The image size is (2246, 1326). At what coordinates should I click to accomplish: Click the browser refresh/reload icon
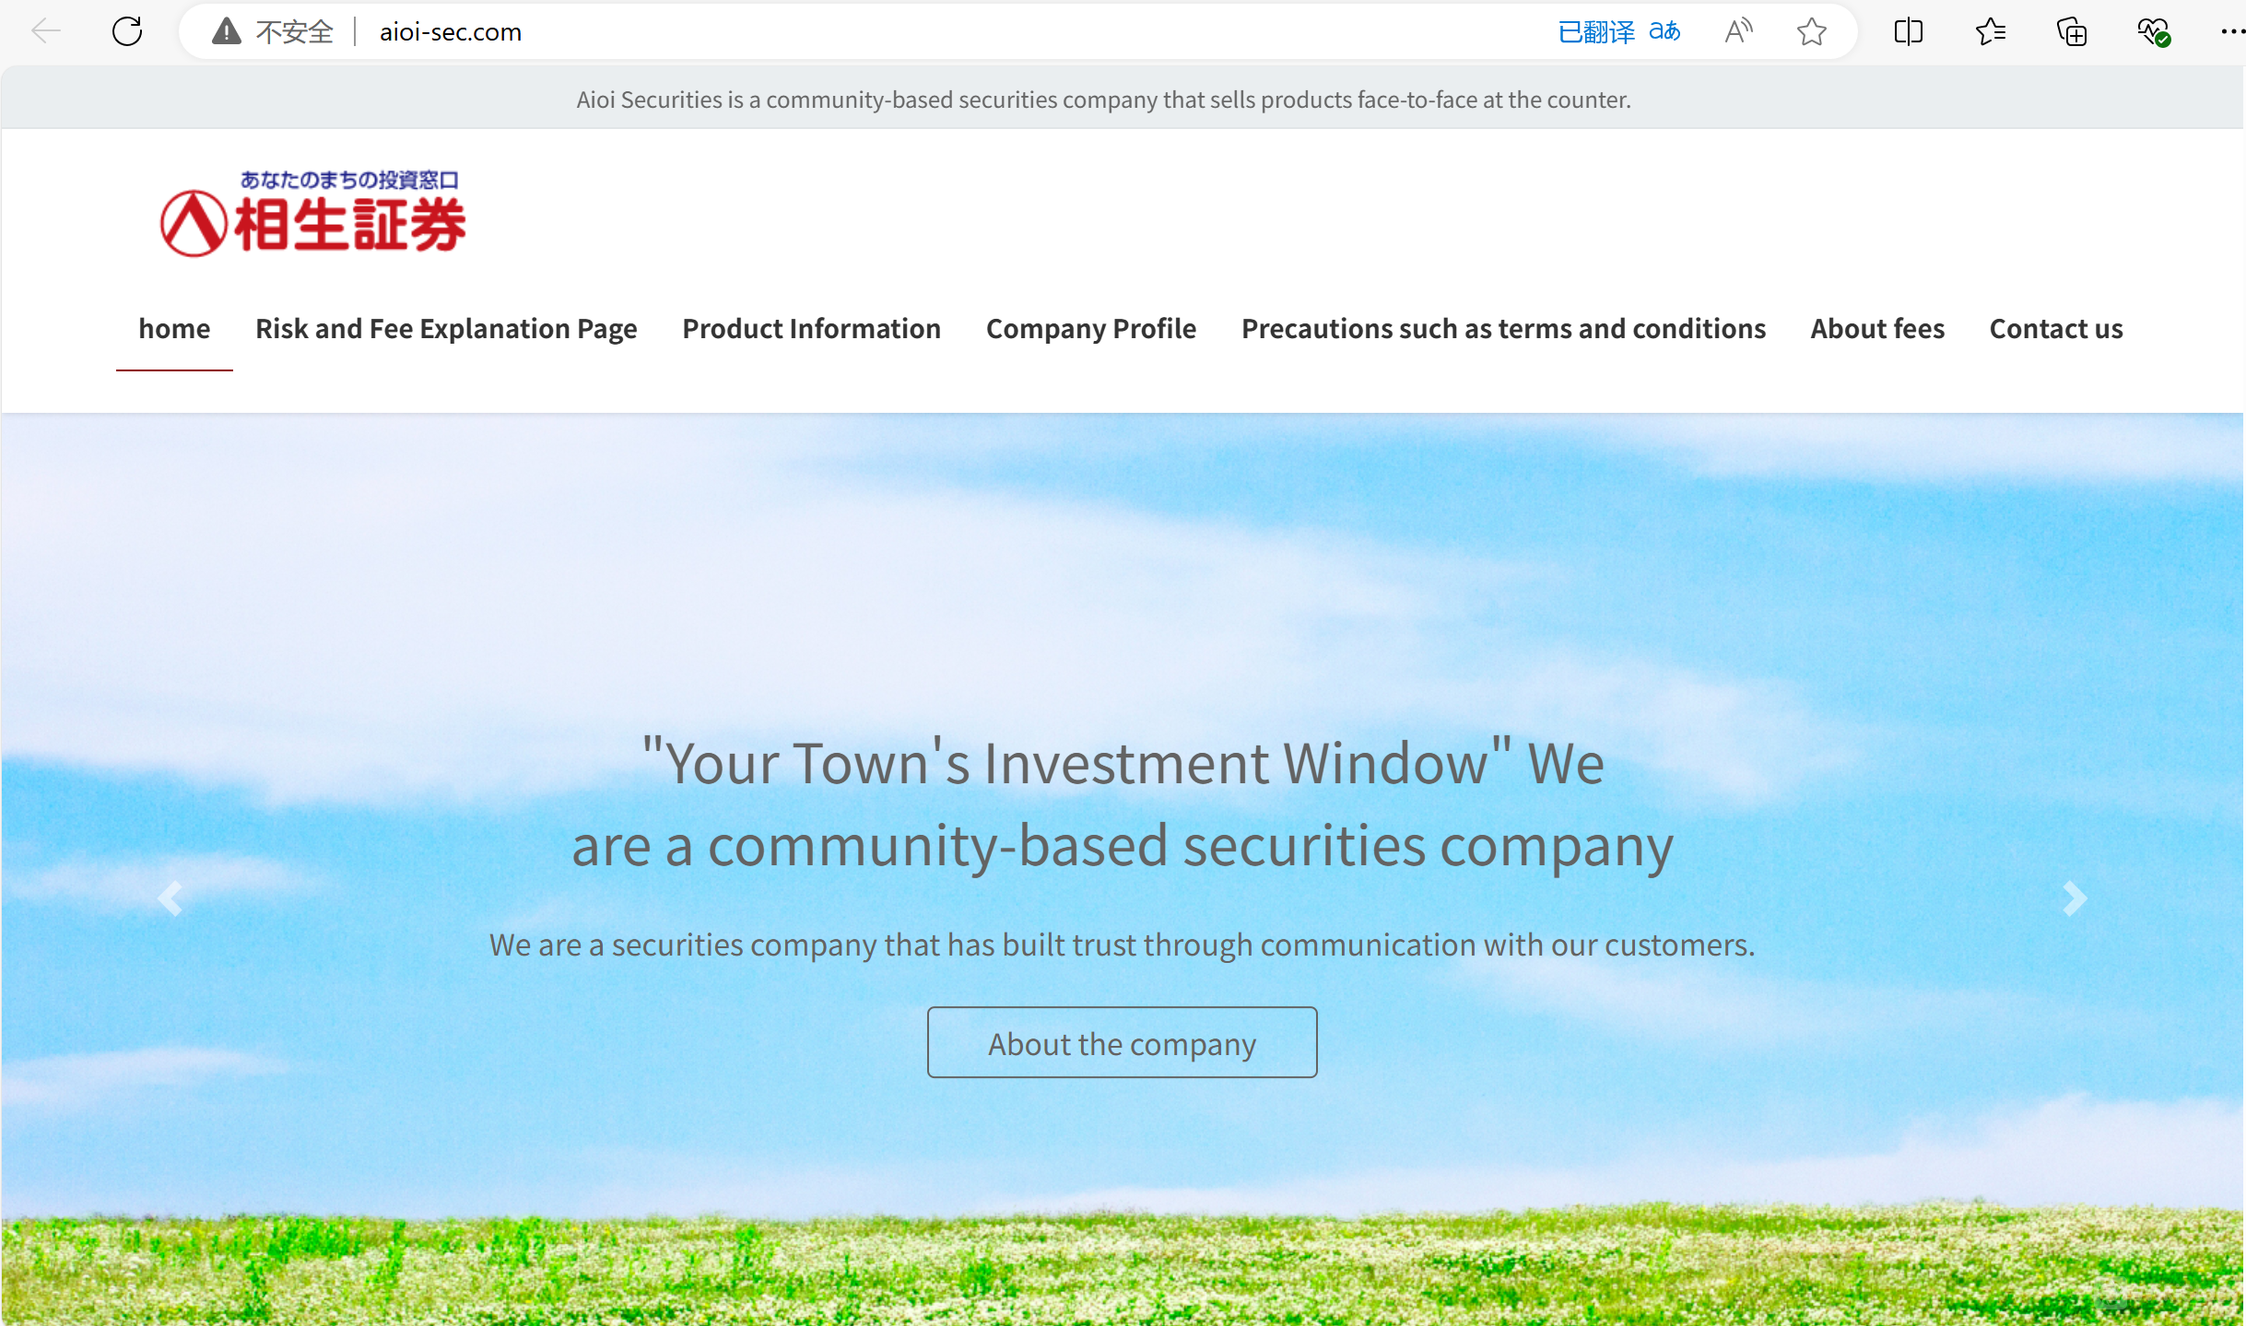coord(129,29)
